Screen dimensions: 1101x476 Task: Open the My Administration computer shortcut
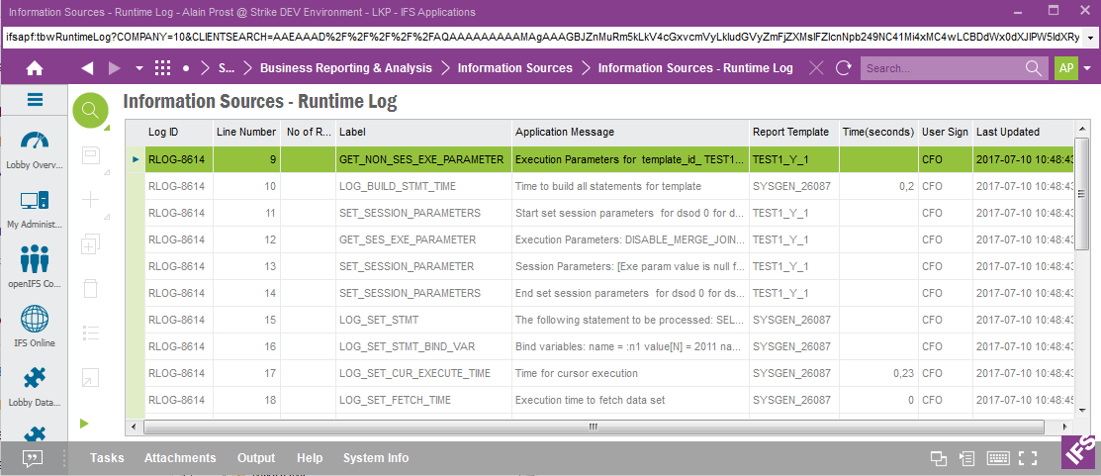35,202
